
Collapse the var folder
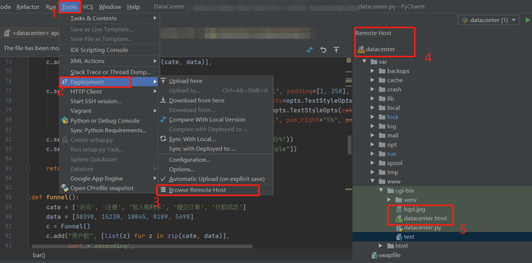(x=365, y=62)
